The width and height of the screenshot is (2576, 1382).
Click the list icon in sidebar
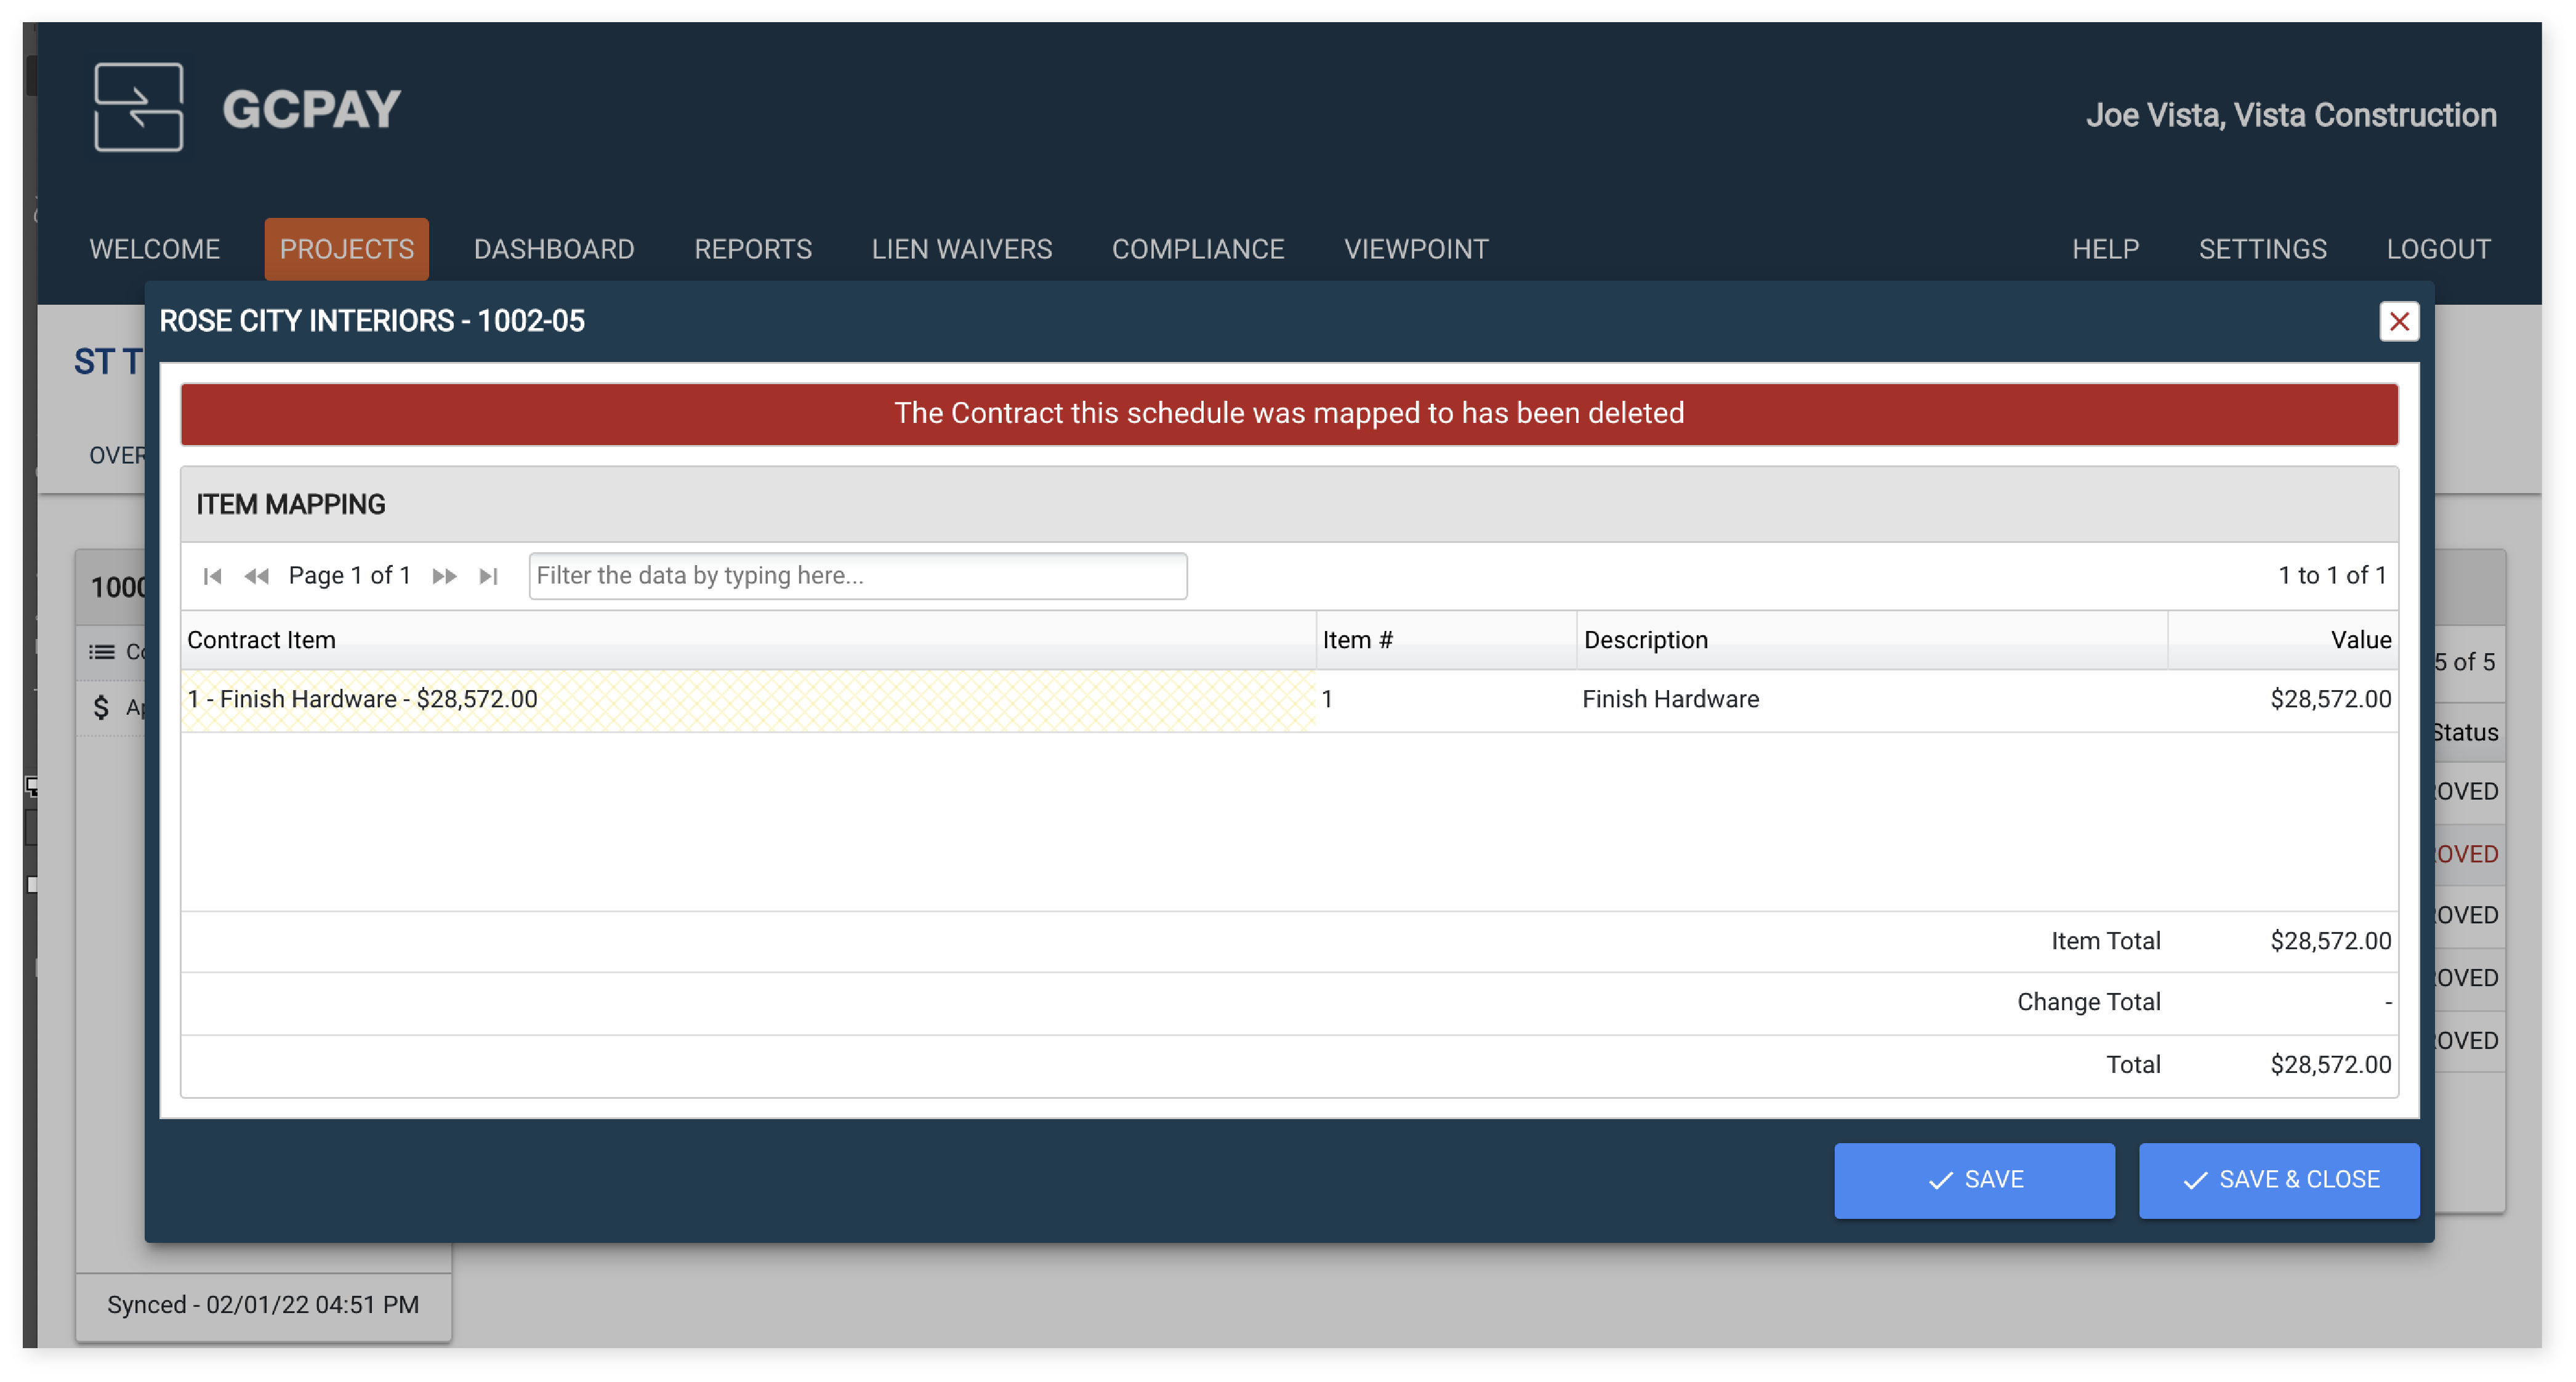tap(102, 652)
